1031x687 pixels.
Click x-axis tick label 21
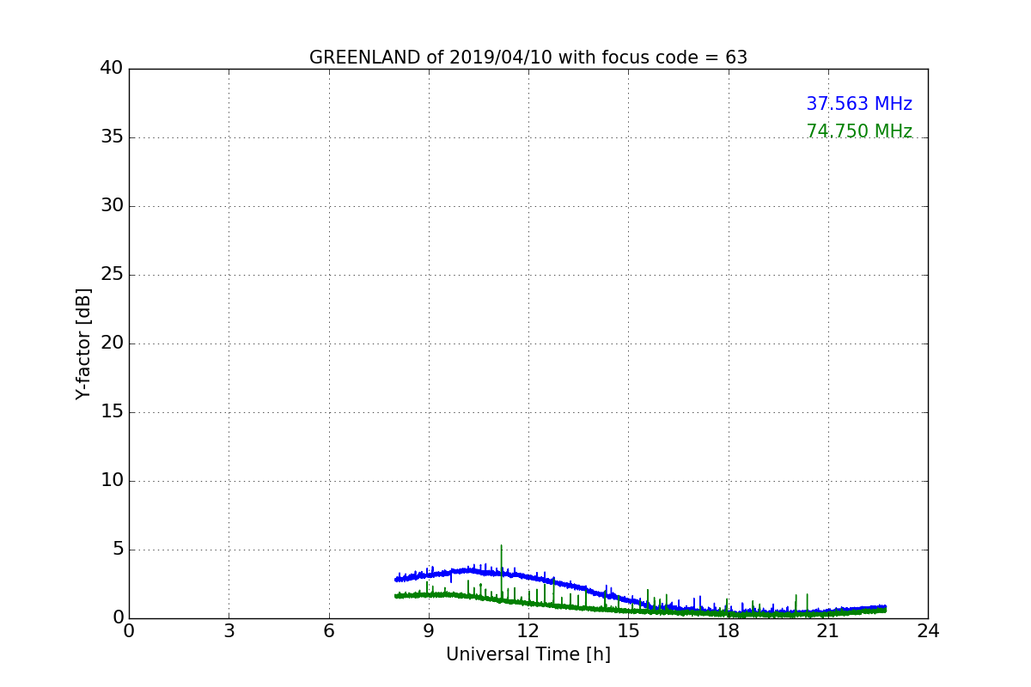click(x=828, y=631)
